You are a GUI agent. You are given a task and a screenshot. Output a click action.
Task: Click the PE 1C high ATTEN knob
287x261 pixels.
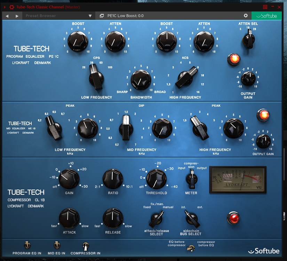click(x=204, y=41)
